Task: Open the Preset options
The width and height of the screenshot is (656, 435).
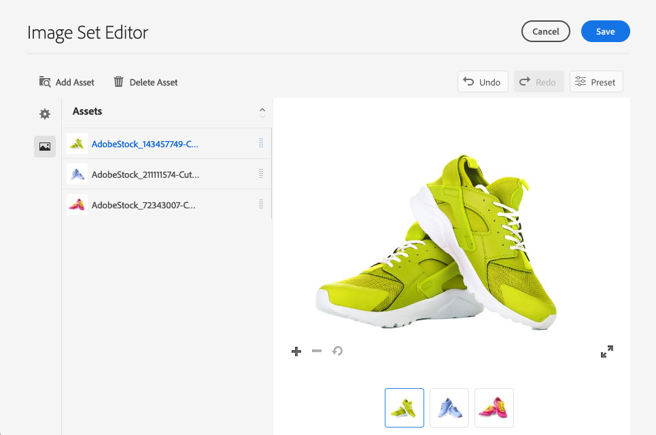Action: coord(596,81)
